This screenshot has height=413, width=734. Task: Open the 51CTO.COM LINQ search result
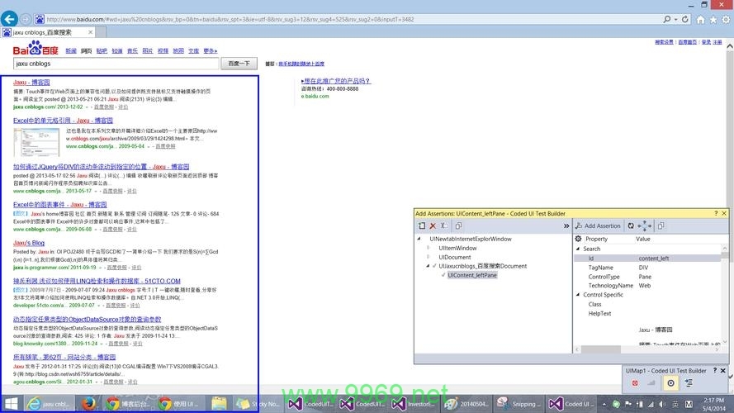(97, 282)
